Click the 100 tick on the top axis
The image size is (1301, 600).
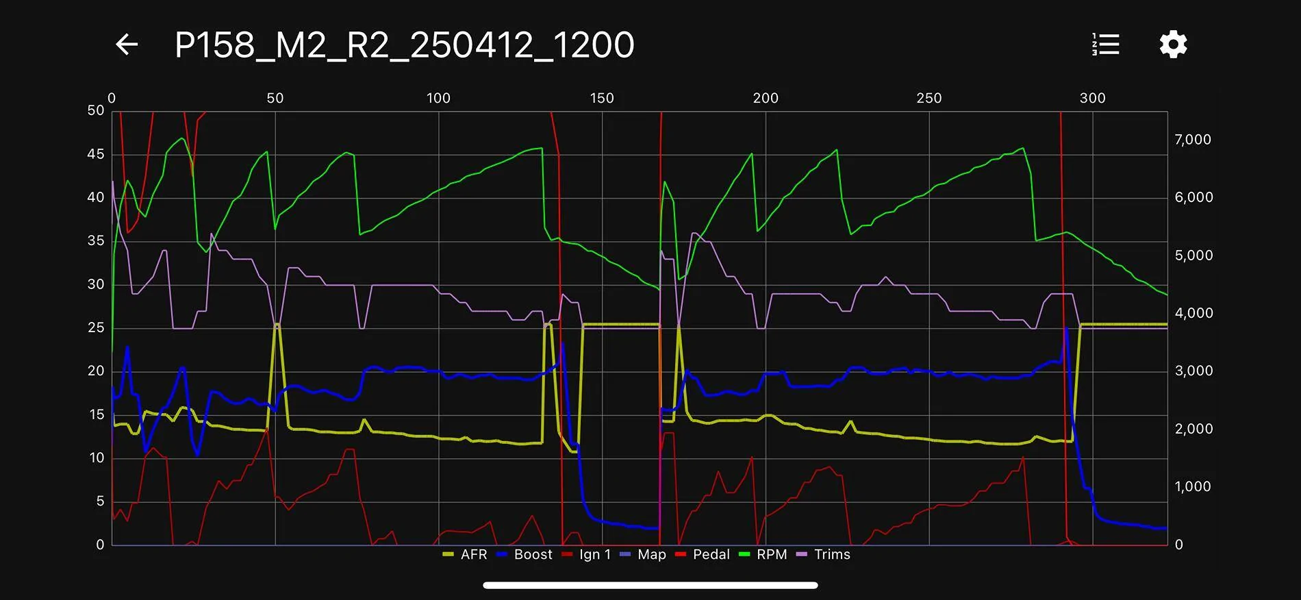coord(438,98)
